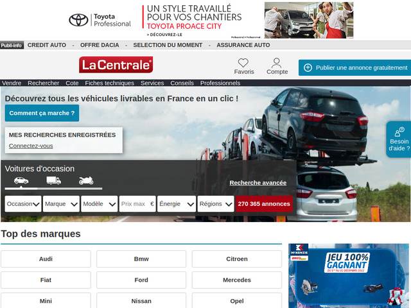Click the Publi-info label
Viewport: 411px width, 308px height.
point(12,45)
